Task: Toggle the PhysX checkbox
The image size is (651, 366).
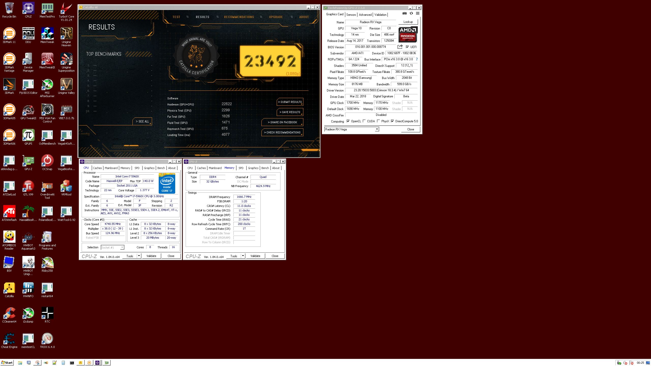Action: [378, 121]
